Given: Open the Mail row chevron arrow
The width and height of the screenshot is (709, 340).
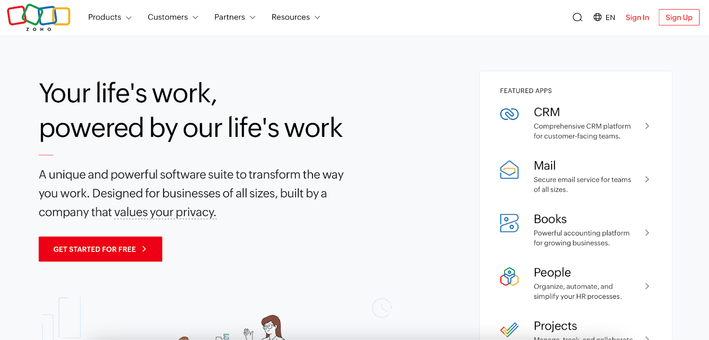Looking at the screenshot, I should [647, 179].
